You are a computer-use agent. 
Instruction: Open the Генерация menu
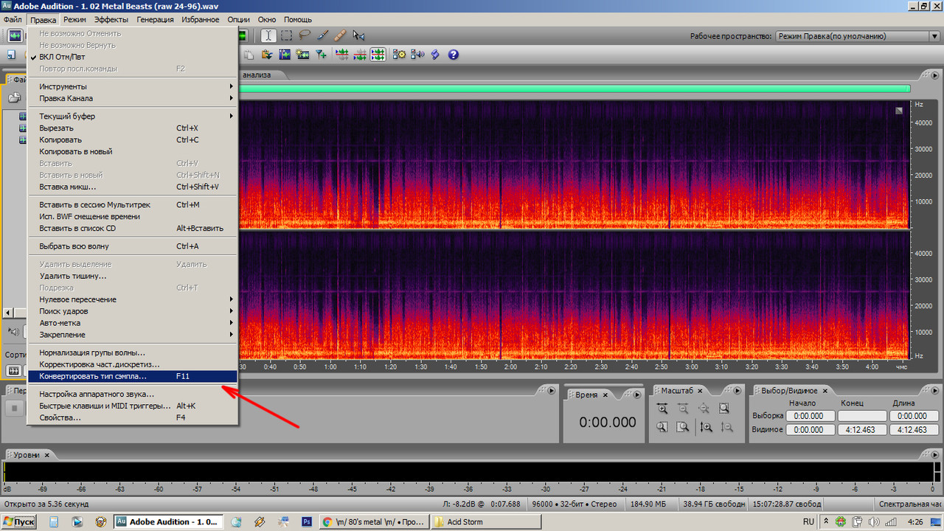click(x=155, y=19)
